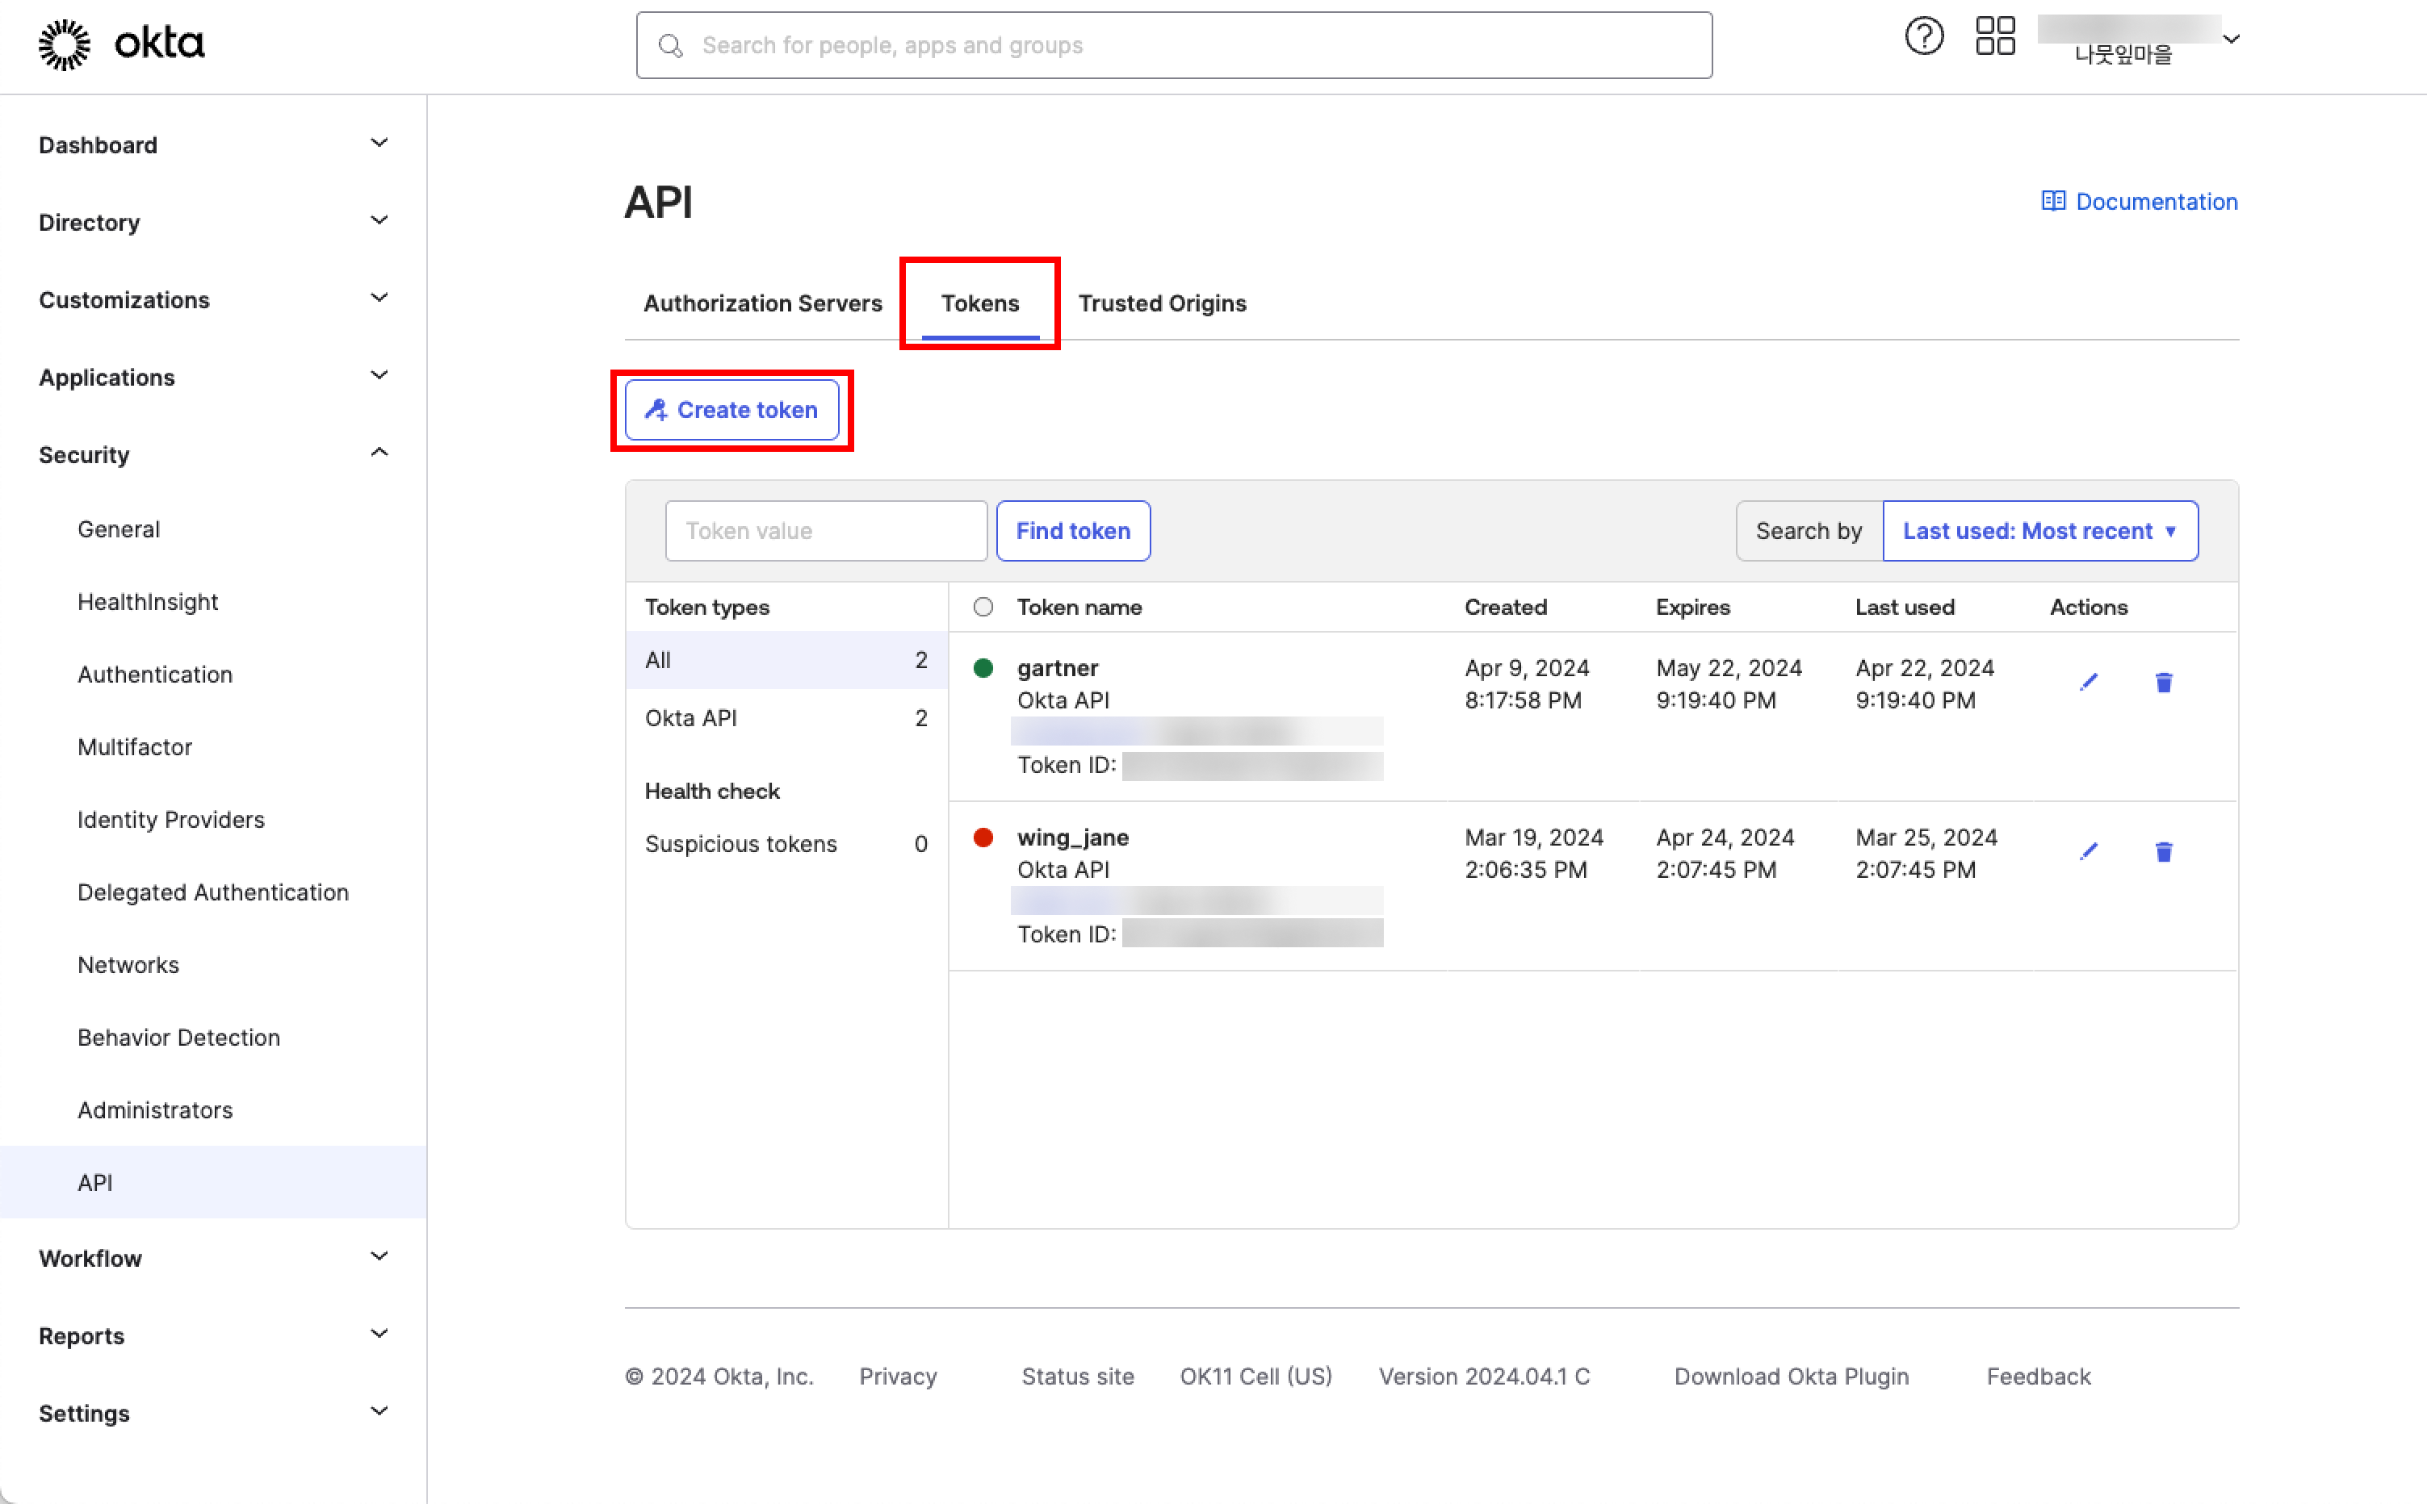
Task: Collapse the Security menu chevron
Action: click(x=379, y=453)
